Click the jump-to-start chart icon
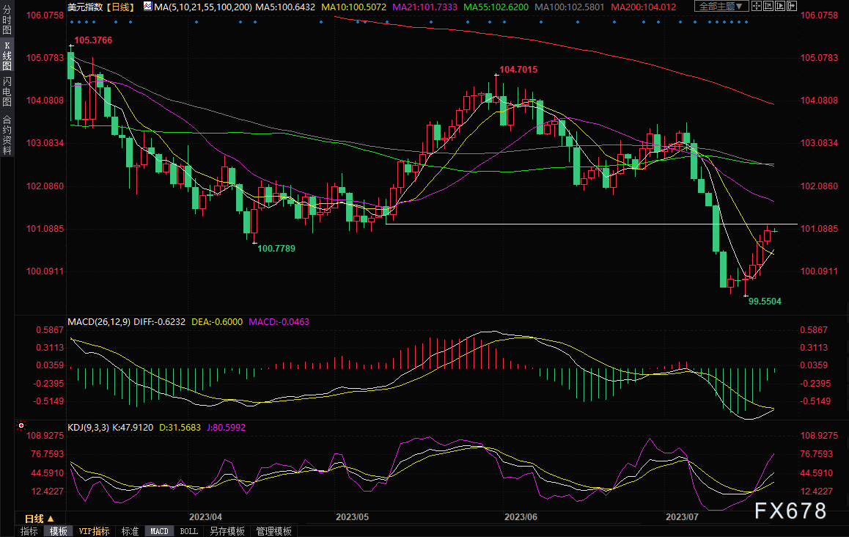 click(768, 7)
